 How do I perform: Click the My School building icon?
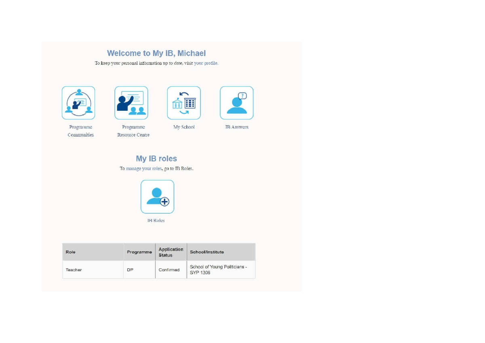tap(184, 103)
